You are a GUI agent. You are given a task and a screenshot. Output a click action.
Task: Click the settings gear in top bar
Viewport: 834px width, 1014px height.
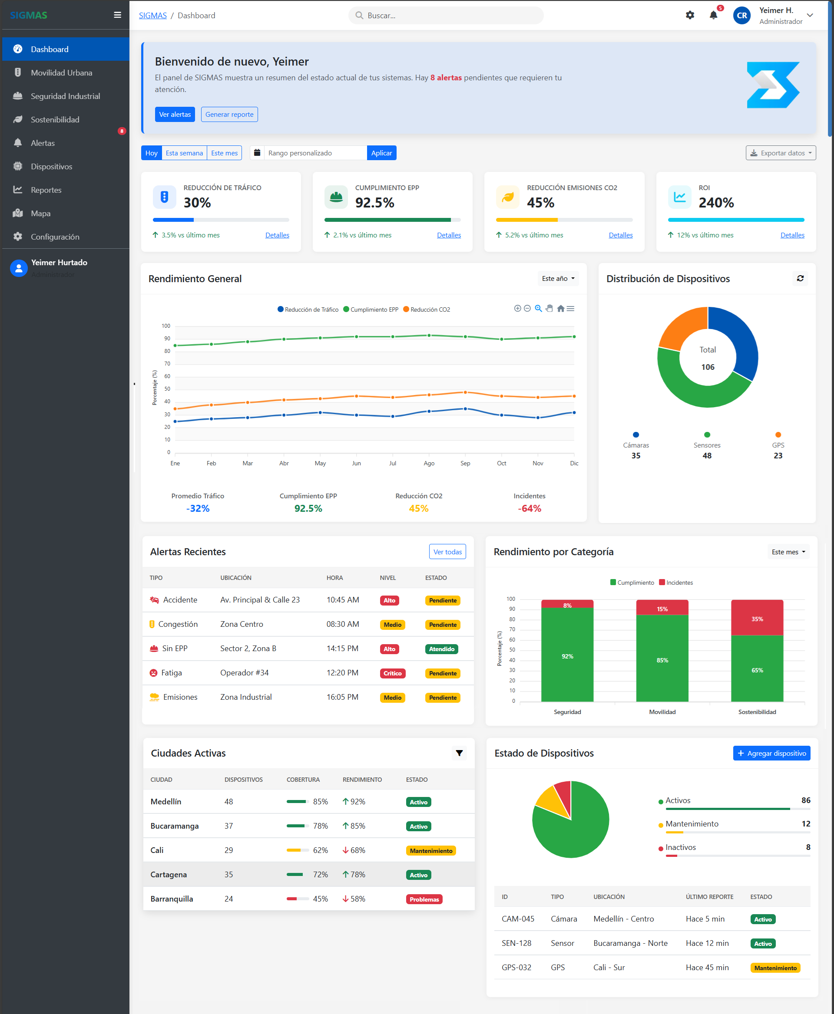(x=689, y=15)
